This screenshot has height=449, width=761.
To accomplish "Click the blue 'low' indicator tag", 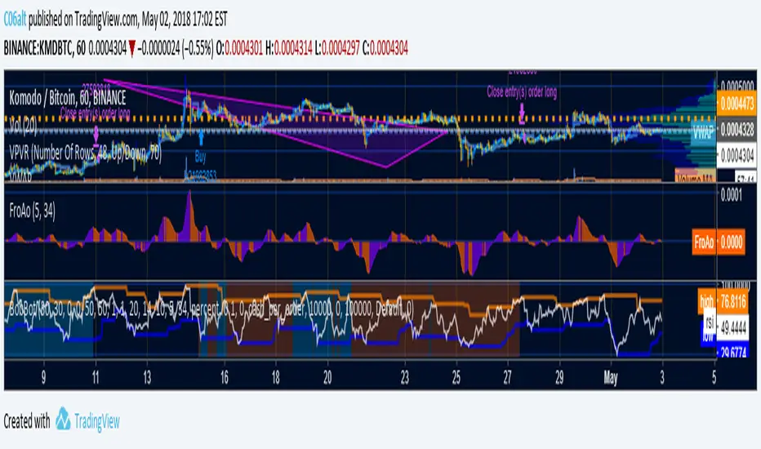I will [708, 336].
